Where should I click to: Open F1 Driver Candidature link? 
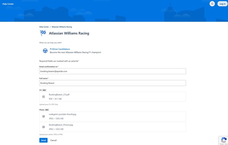[x=60, y=49]
